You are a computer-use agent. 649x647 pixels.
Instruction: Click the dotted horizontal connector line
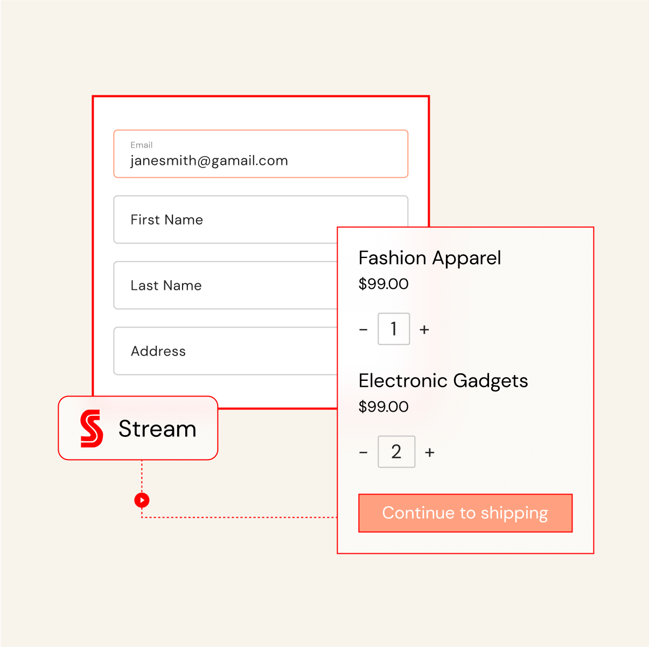click(242, 517)
